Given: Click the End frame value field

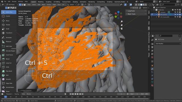Looking at the screenshot, I should [144, 94].
